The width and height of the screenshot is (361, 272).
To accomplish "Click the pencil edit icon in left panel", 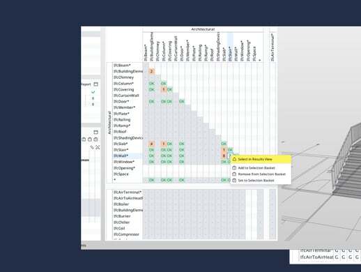I will tap(92, 147).
